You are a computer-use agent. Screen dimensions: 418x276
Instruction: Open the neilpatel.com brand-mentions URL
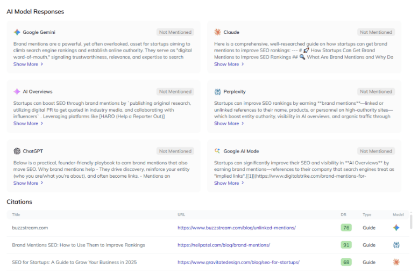(224, 245)
